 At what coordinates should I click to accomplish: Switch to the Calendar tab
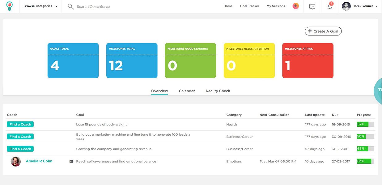pyautogui.click(x=187, y=91)
